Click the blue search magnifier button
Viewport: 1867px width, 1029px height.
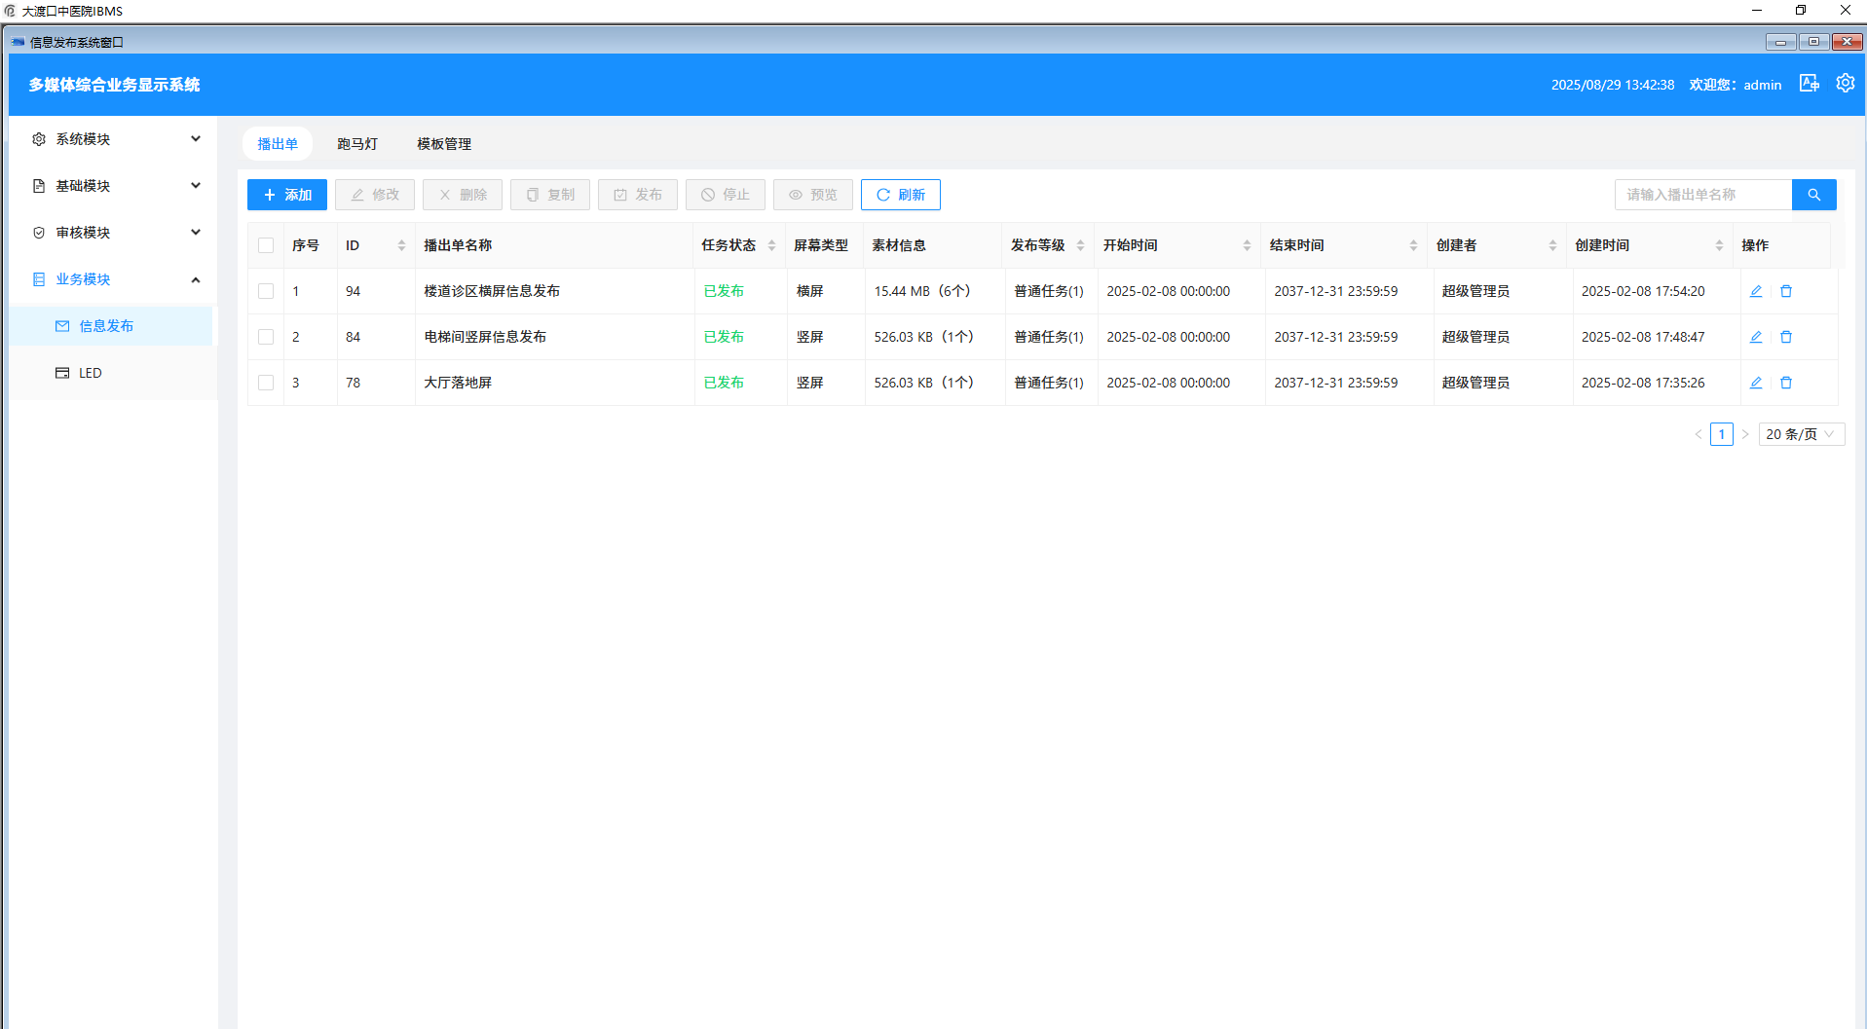pos(1813,195)
